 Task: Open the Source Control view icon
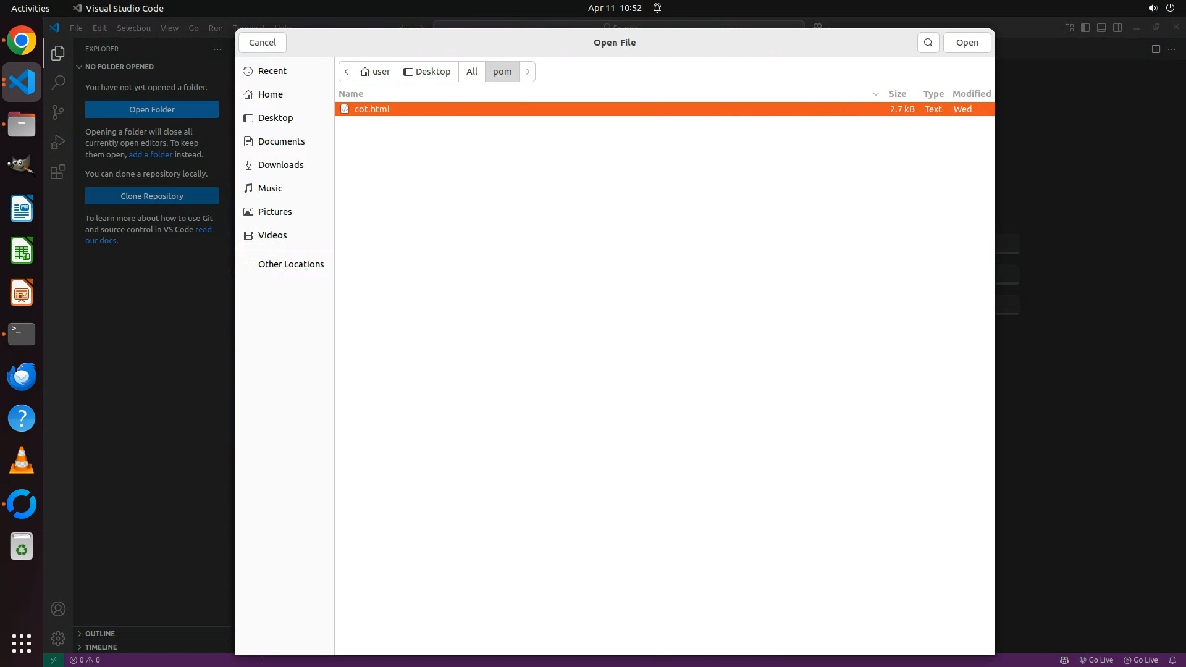click(58, 112)
